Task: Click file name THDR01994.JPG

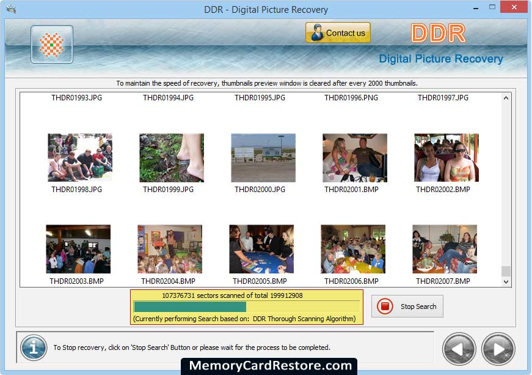Action: point(169,98)
